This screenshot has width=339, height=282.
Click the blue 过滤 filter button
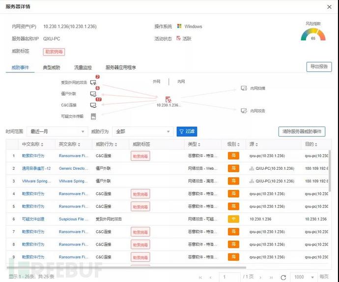point(187,131)
